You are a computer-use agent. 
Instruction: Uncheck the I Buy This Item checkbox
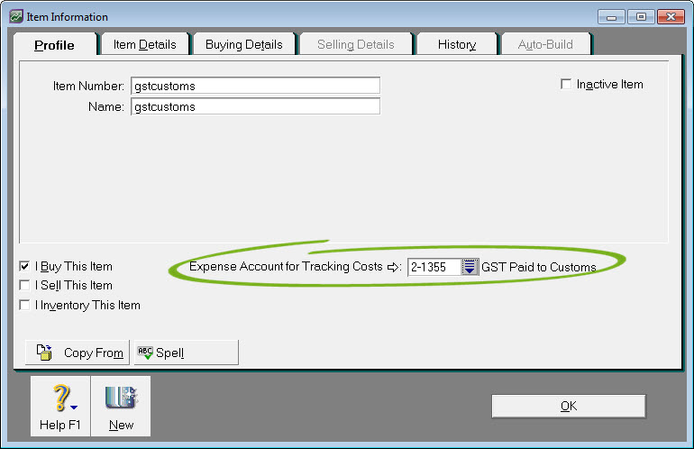tap(25, 267)
